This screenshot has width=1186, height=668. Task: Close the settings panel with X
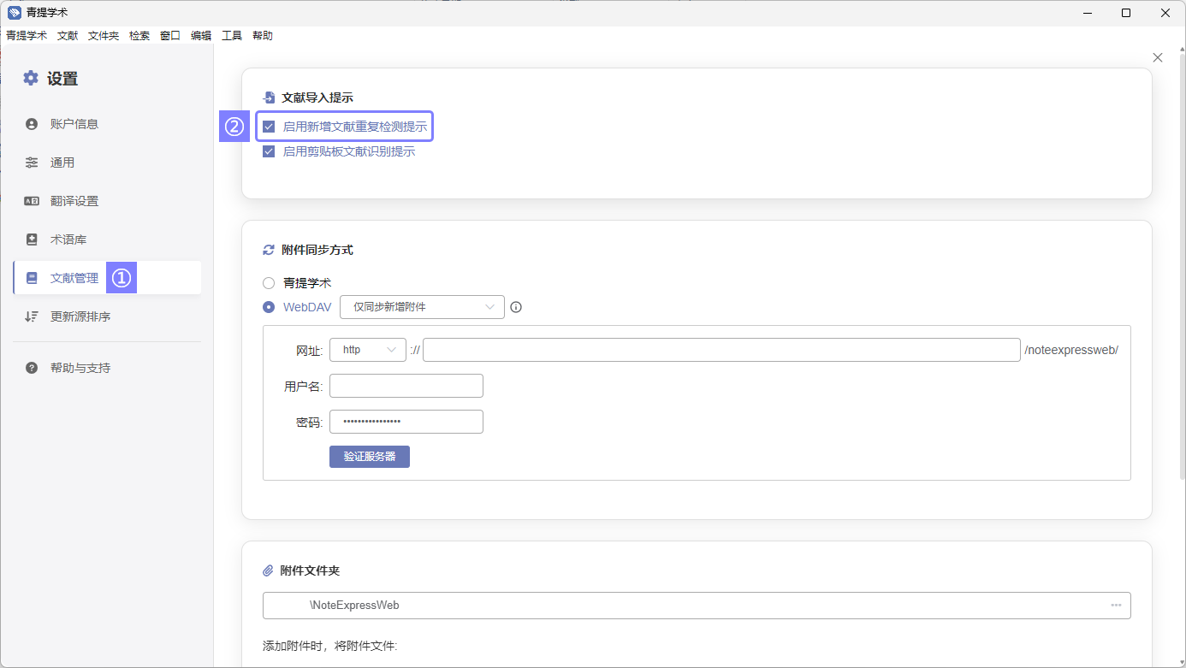[1158, 57]
